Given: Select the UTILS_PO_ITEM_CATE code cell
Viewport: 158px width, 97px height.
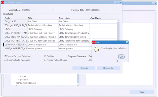Looking at the screenshot, I should pos(16,41).
